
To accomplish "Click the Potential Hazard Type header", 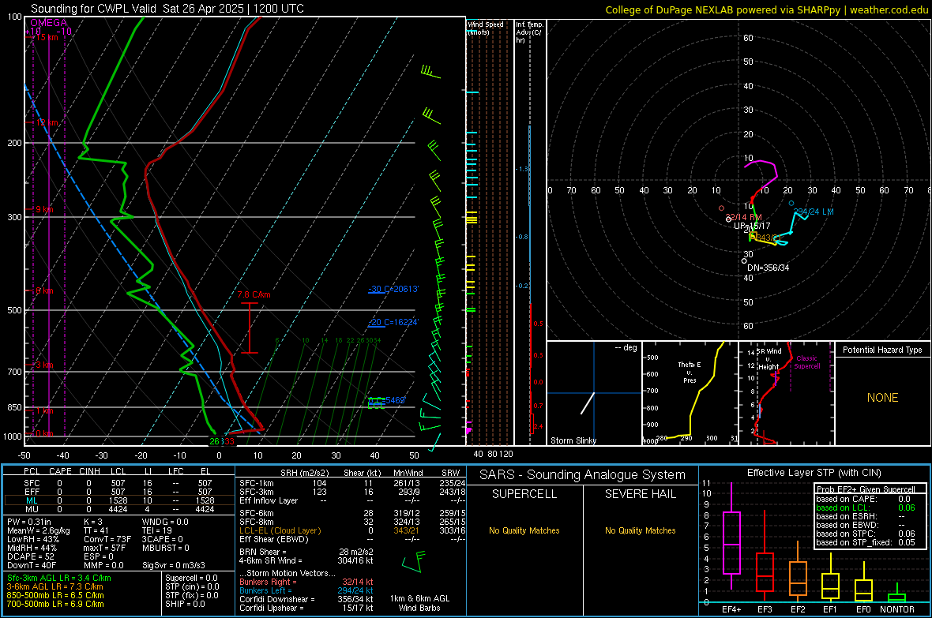I will coord(882,350).
